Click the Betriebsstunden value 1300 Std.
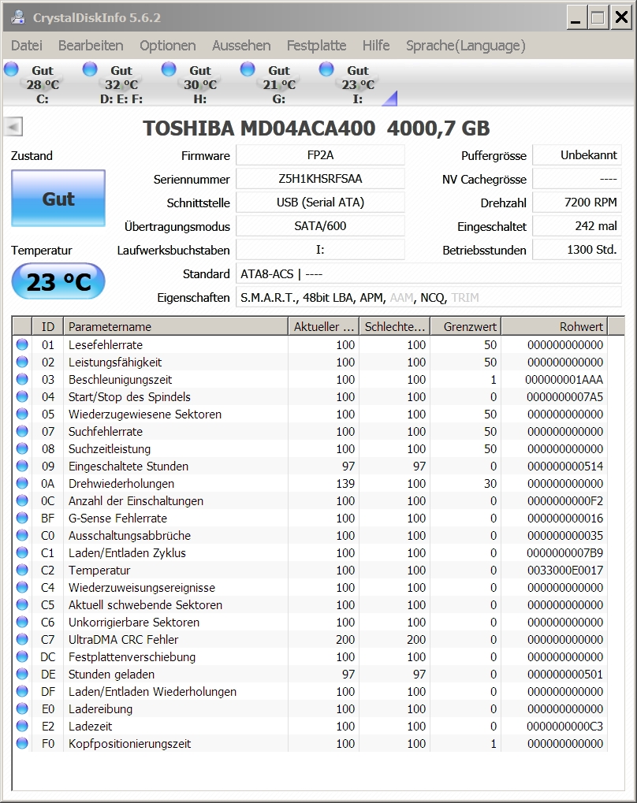This screenshot has height=803, width=637. click(x=577, y=249)
